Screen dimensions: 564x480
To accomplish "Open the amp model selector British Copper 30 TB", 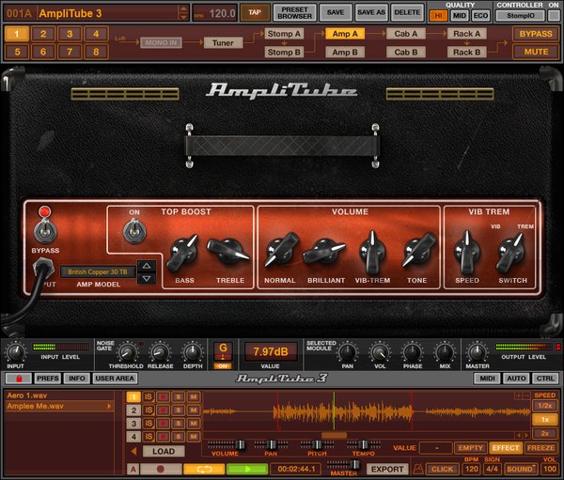I will tap(98, 271).
